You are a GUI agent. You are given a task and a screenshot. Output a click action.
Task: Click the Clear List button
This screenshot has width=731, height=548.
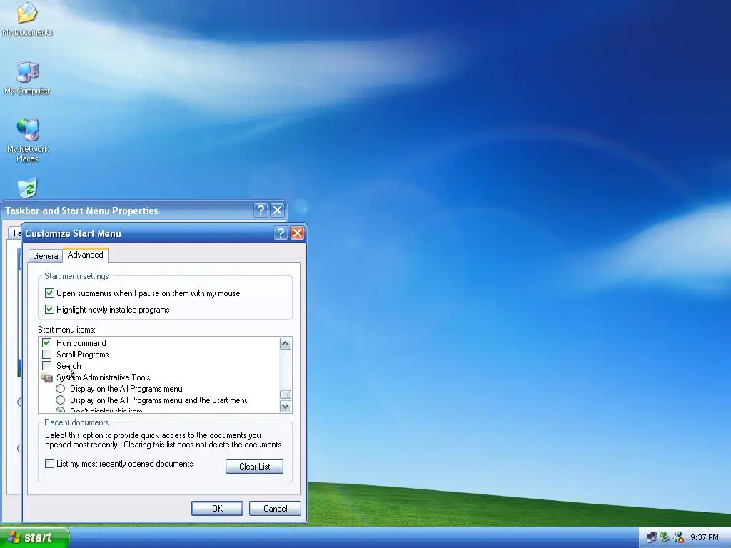(255, 467)
